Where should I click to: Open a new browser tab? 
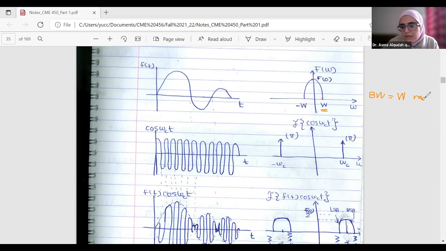106,13
